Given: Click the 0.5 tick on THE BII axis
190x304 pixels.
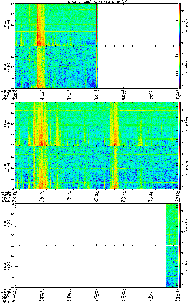Looking at the screenshot, I should [x=12, y=276].
